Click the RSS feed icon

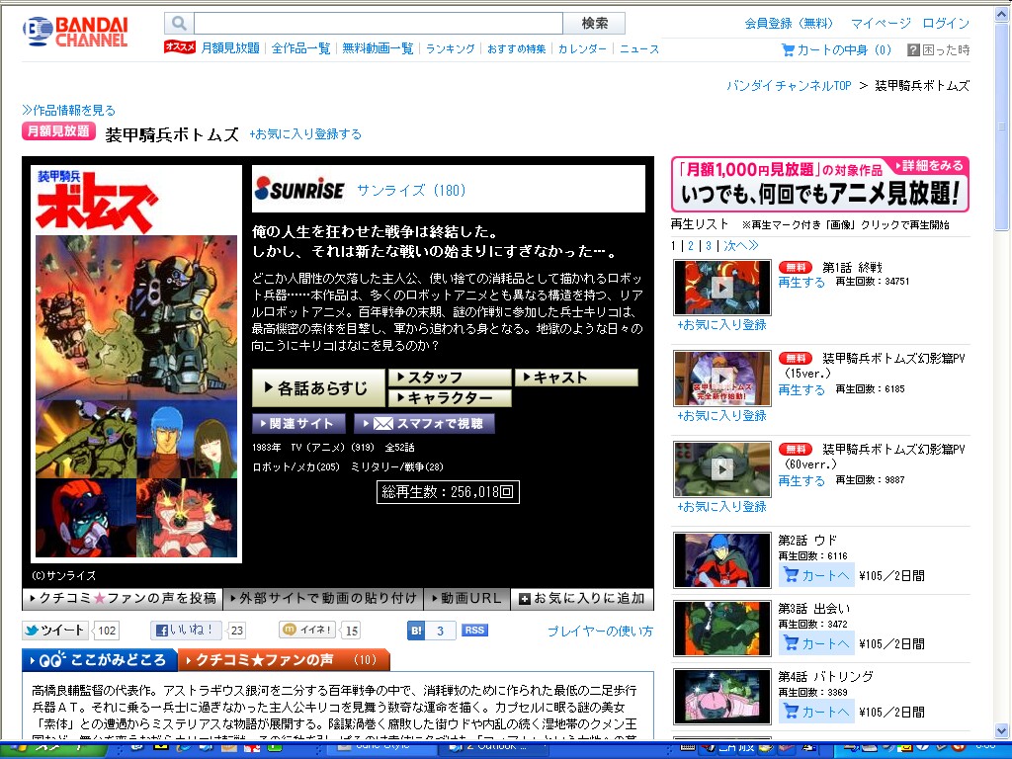[474, 630]
